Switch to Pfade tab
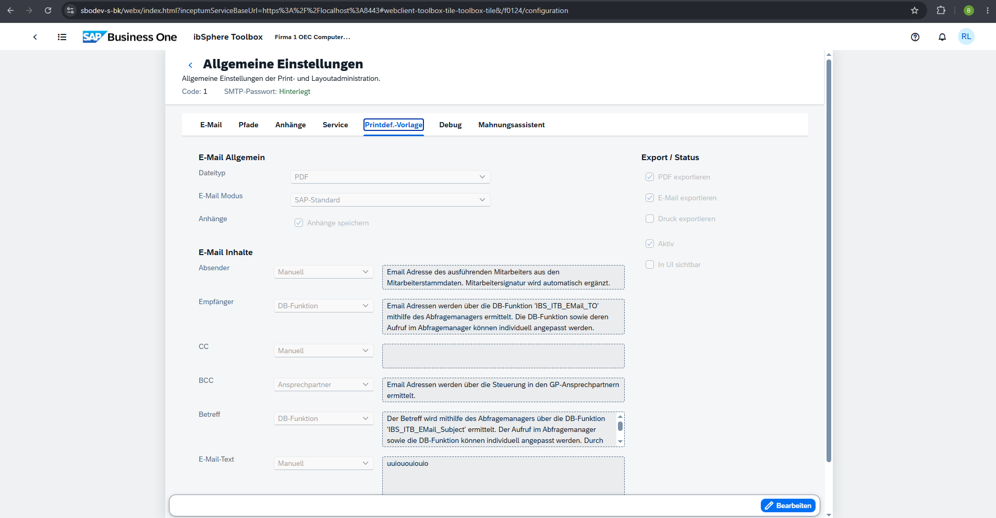 [x=249, y=125]
